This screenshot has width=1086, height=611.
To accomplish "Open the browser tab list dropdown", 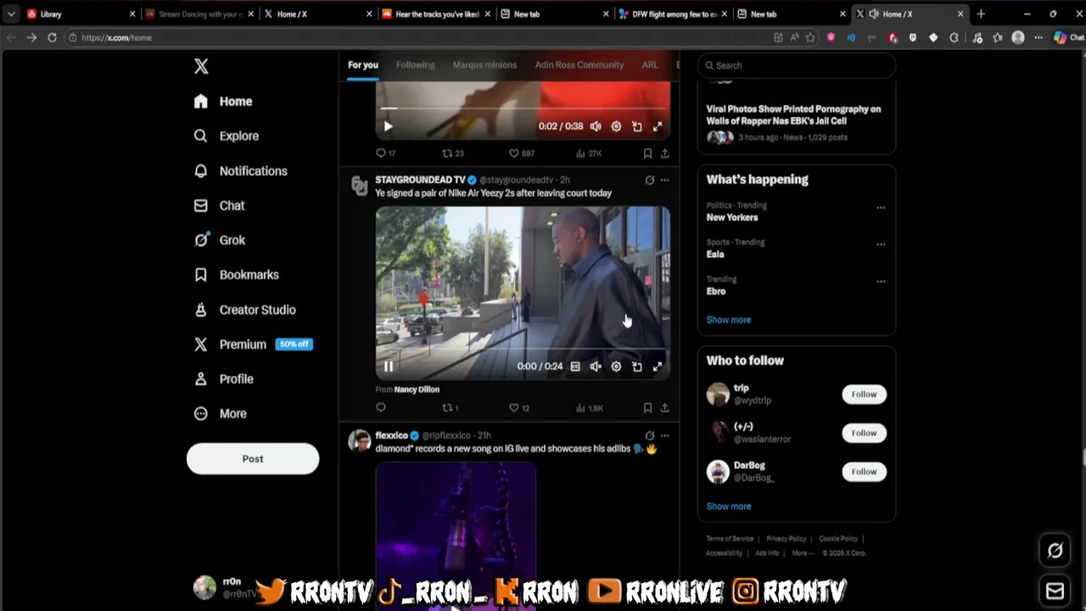I will [11, 14].
